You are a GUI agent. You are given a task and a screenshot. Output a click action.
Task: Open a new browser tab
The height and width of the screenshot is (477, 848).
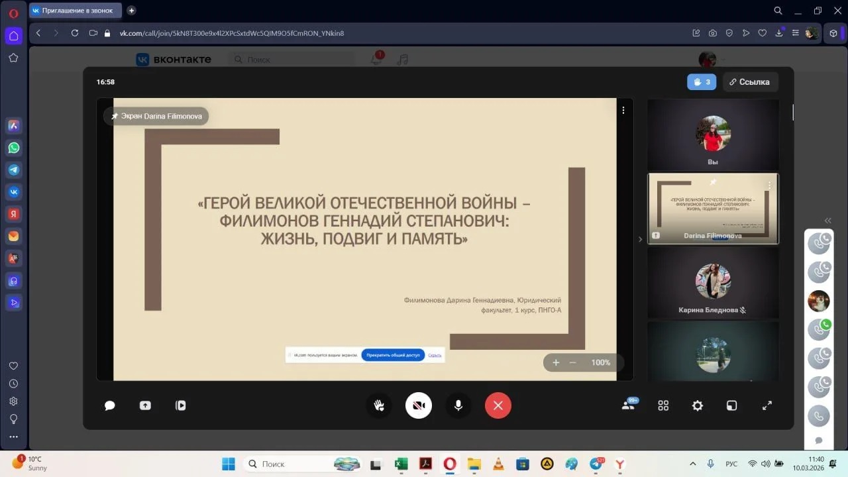point(131,11)
